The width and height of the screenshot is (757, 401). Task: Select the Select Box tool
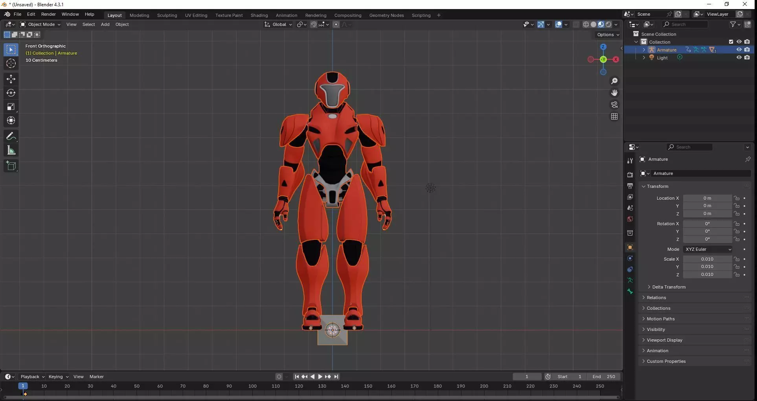pyautogui.click(x=11, y=50)
